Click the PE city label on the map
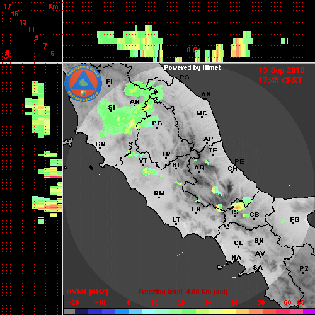This screenshot has height=315, width=315. [239, 162]
